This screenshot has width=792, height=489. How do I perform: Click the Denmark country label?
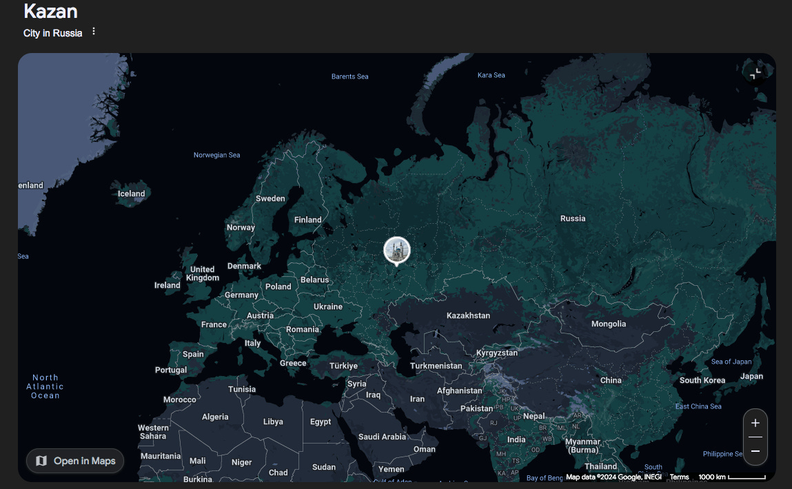pos(244,267)
